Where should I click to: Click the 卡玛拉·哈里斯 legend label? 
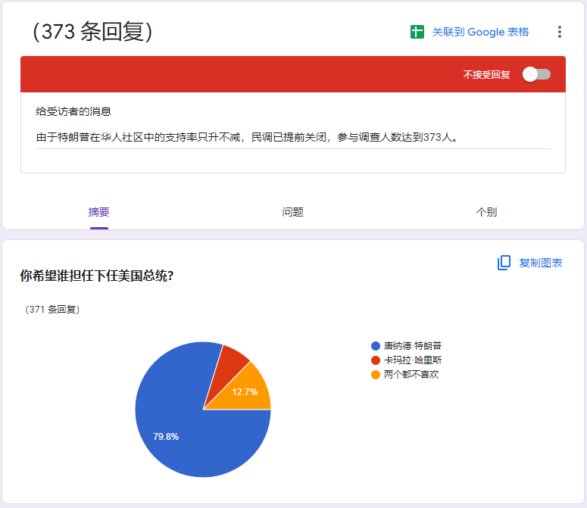[x=413, y=360]
